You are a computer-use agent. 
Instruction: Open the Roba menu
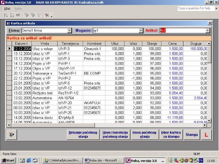[x=18, y=8]
